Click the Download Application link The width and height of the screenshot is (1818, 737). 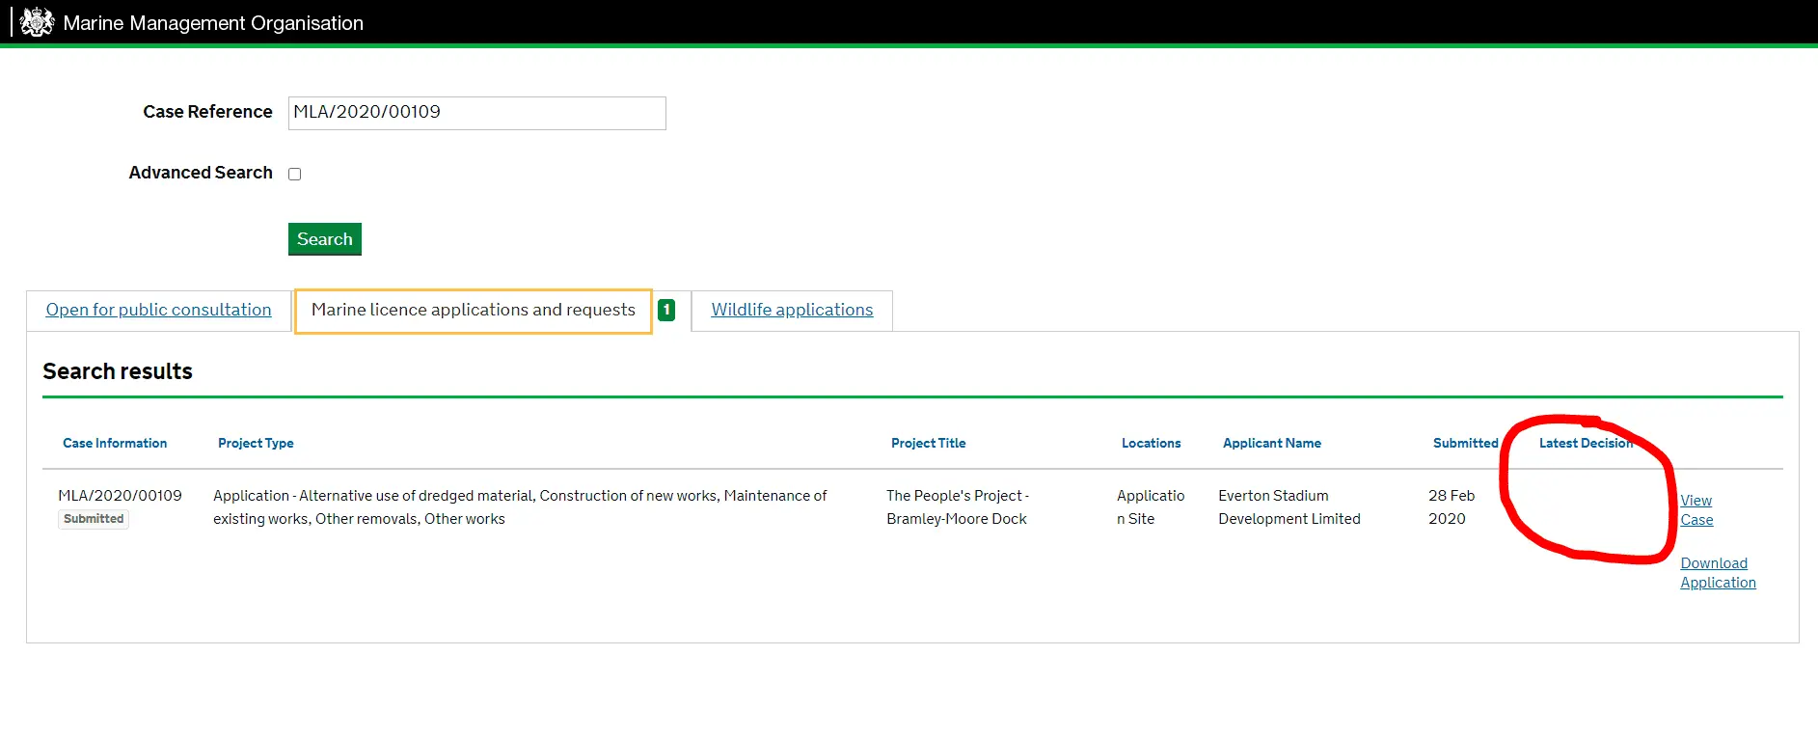[1718, 573]
